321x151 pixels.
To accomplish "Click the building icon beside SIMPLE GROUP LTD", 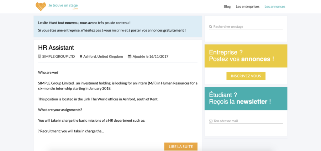I will coord(39,56).
